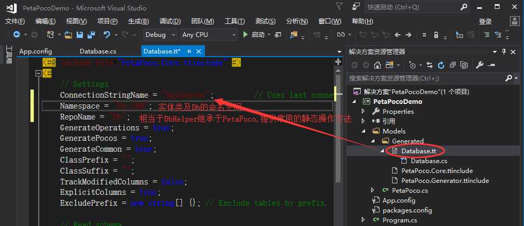
Task: Expand the Properties node
Action: click(x=363, y=111)
